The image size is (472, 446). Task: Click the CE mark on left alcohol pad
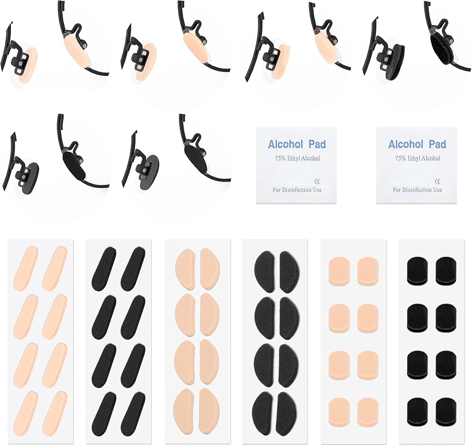317,182
